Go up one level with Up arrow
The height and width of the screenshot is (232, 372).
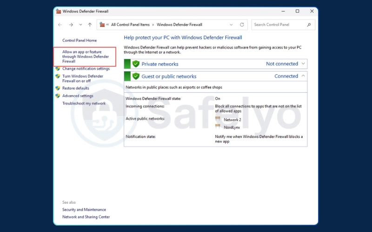(x=90, y=25)
